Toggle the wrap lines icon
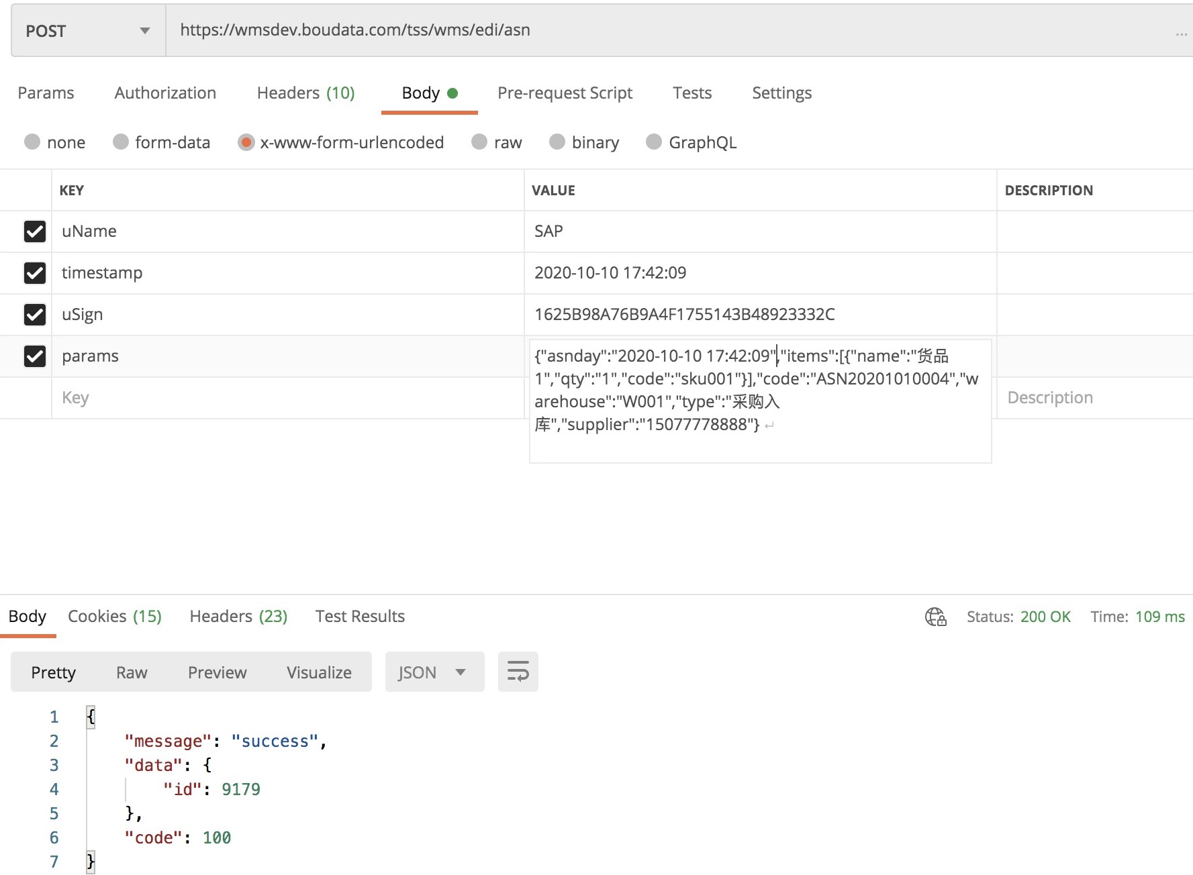The image size is (1193, 875). coord(518,672)
